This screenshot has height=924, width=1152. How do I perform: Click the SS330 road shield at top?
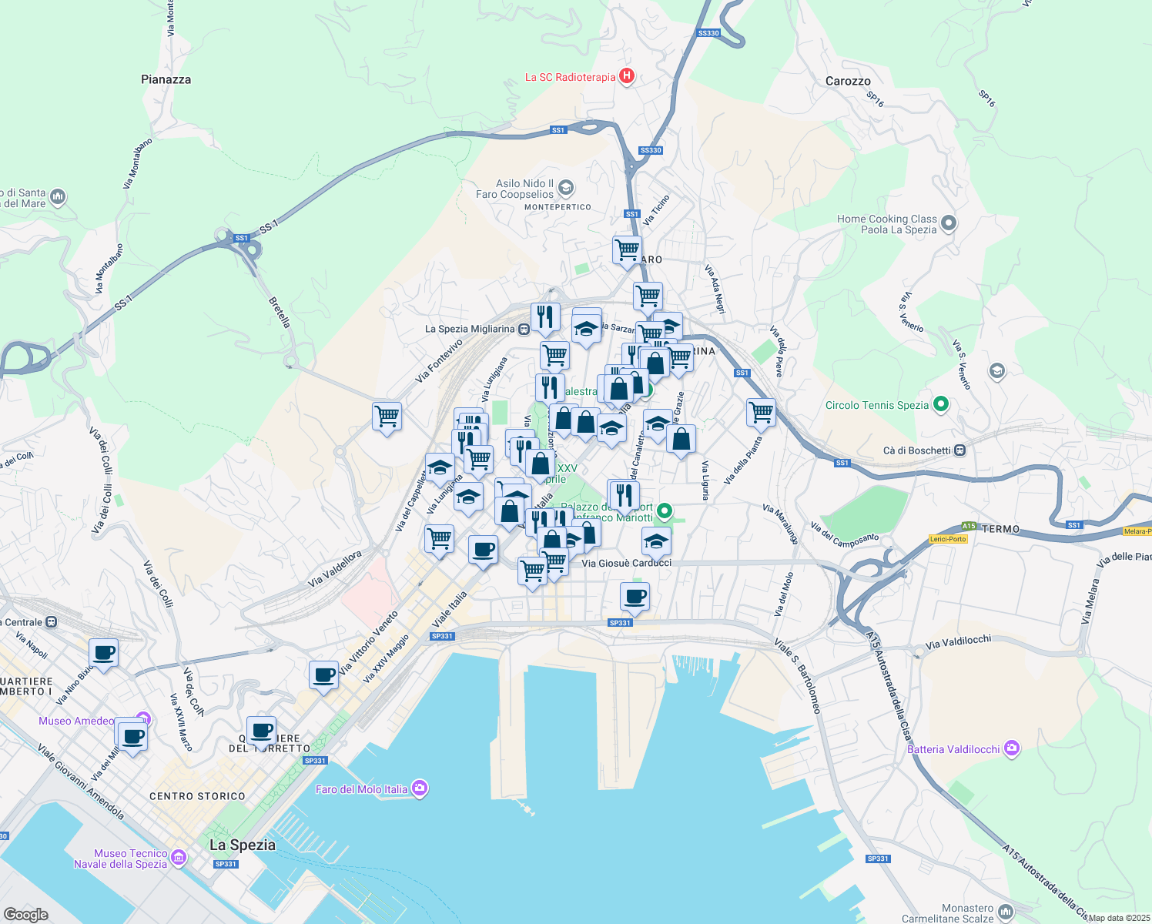click(708, 33)
